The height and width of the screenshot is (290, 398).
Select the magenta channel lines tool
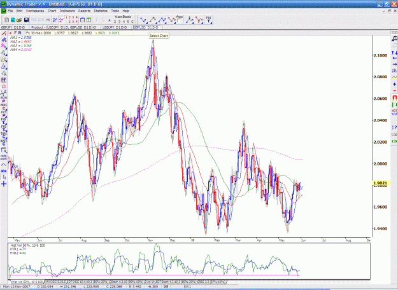[x=4, y=46]
